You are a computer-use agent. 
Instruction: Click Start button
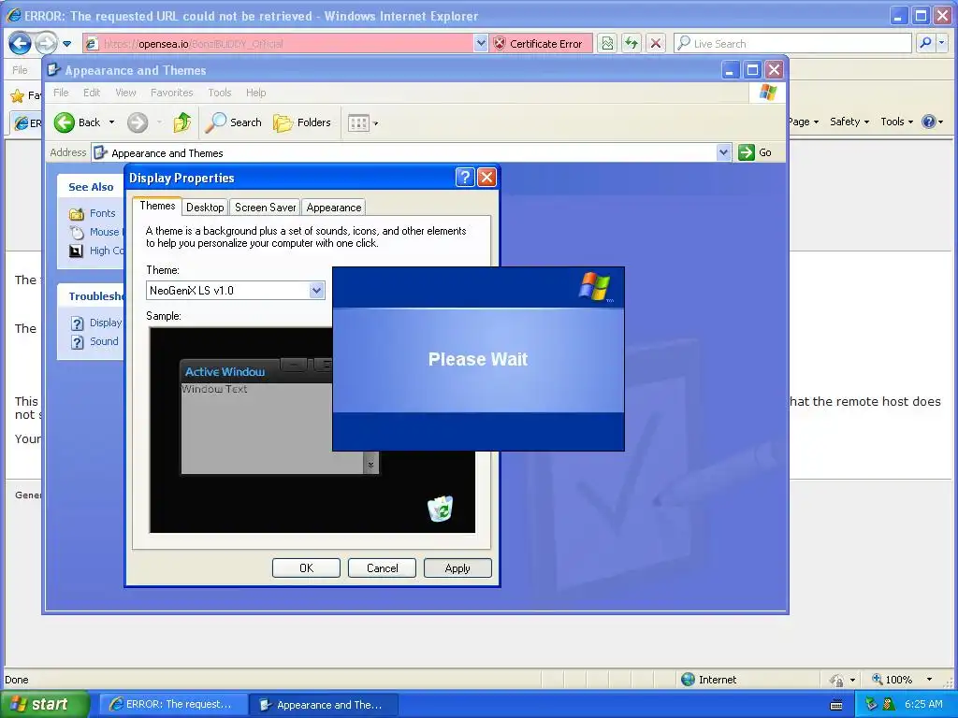coord(43,704)
